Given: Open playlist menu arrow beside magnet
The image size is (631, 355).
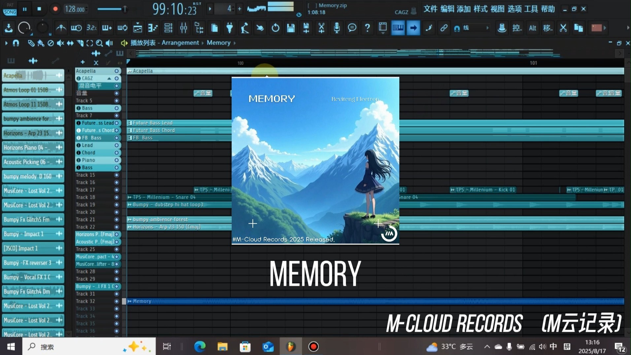Looking at the screenshot, I should coord(6,43).
